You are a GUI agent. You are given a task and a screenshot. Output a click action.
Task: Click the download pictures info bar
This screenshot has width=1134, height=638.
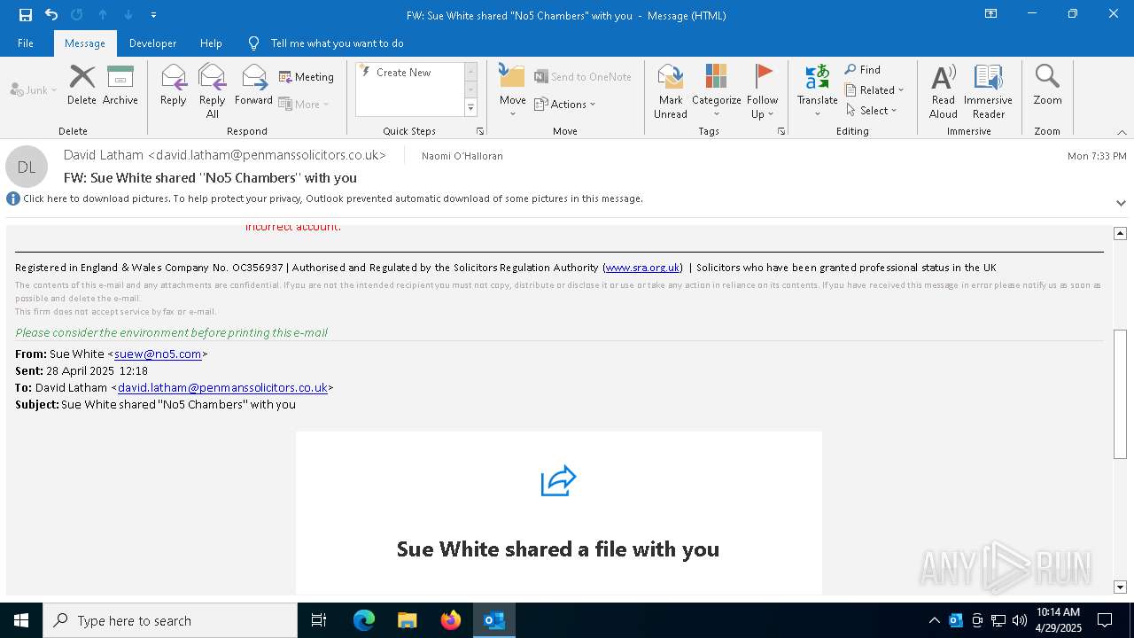(333, 198)
